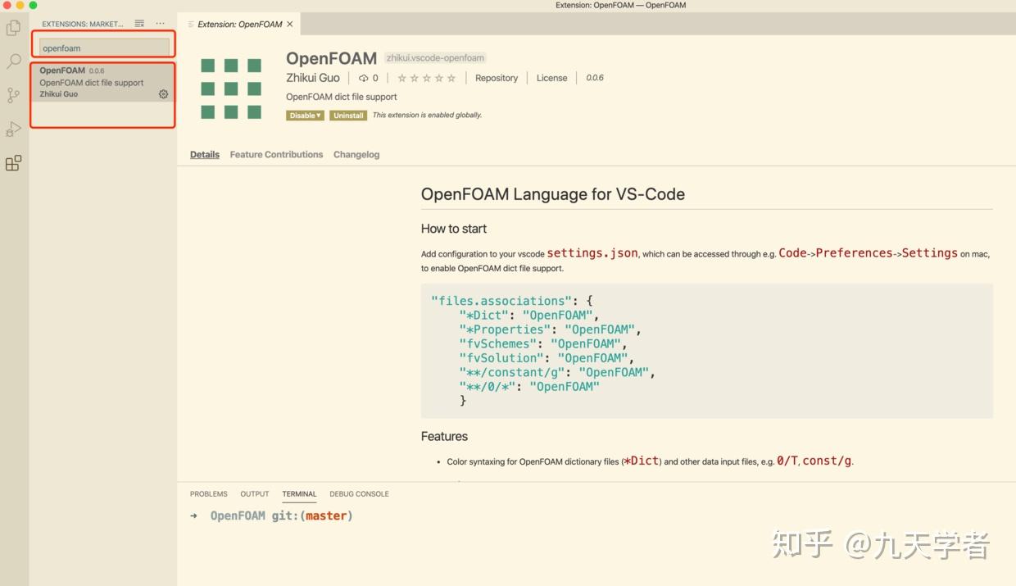Click the openfoam search input field

[102, 48]
